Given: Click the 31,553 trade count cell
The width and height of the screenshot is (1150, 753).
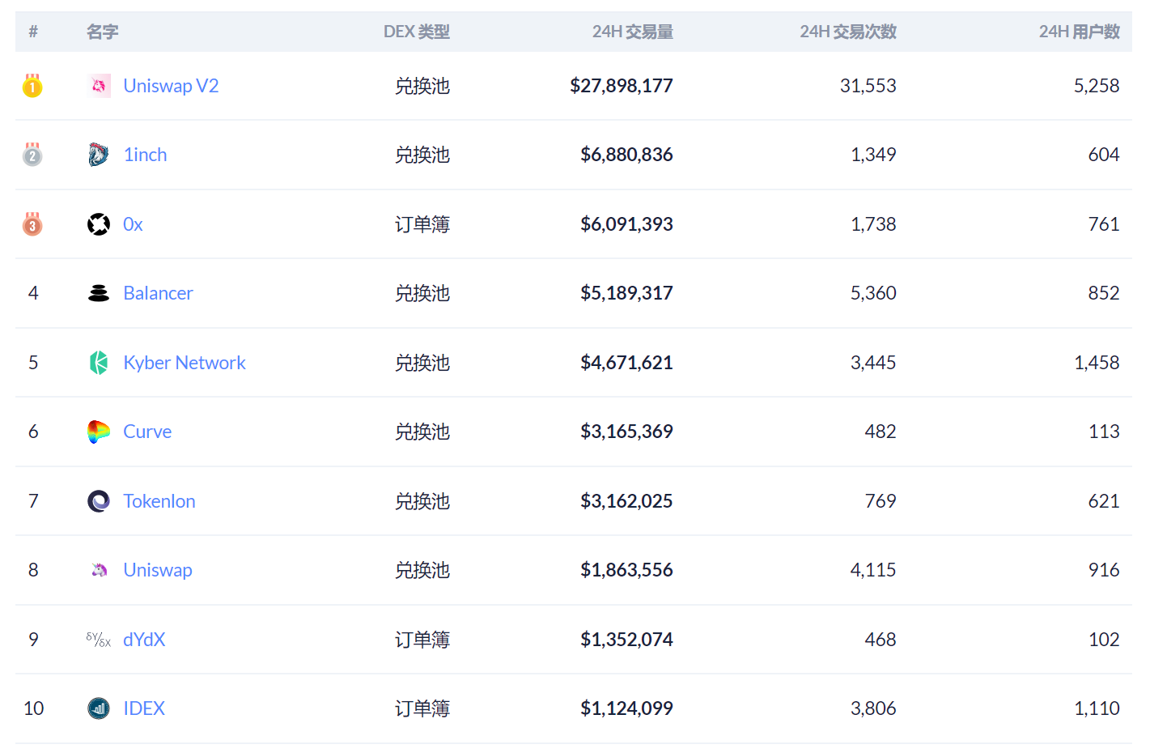Looking at the screenshot, I should (868, 86).
